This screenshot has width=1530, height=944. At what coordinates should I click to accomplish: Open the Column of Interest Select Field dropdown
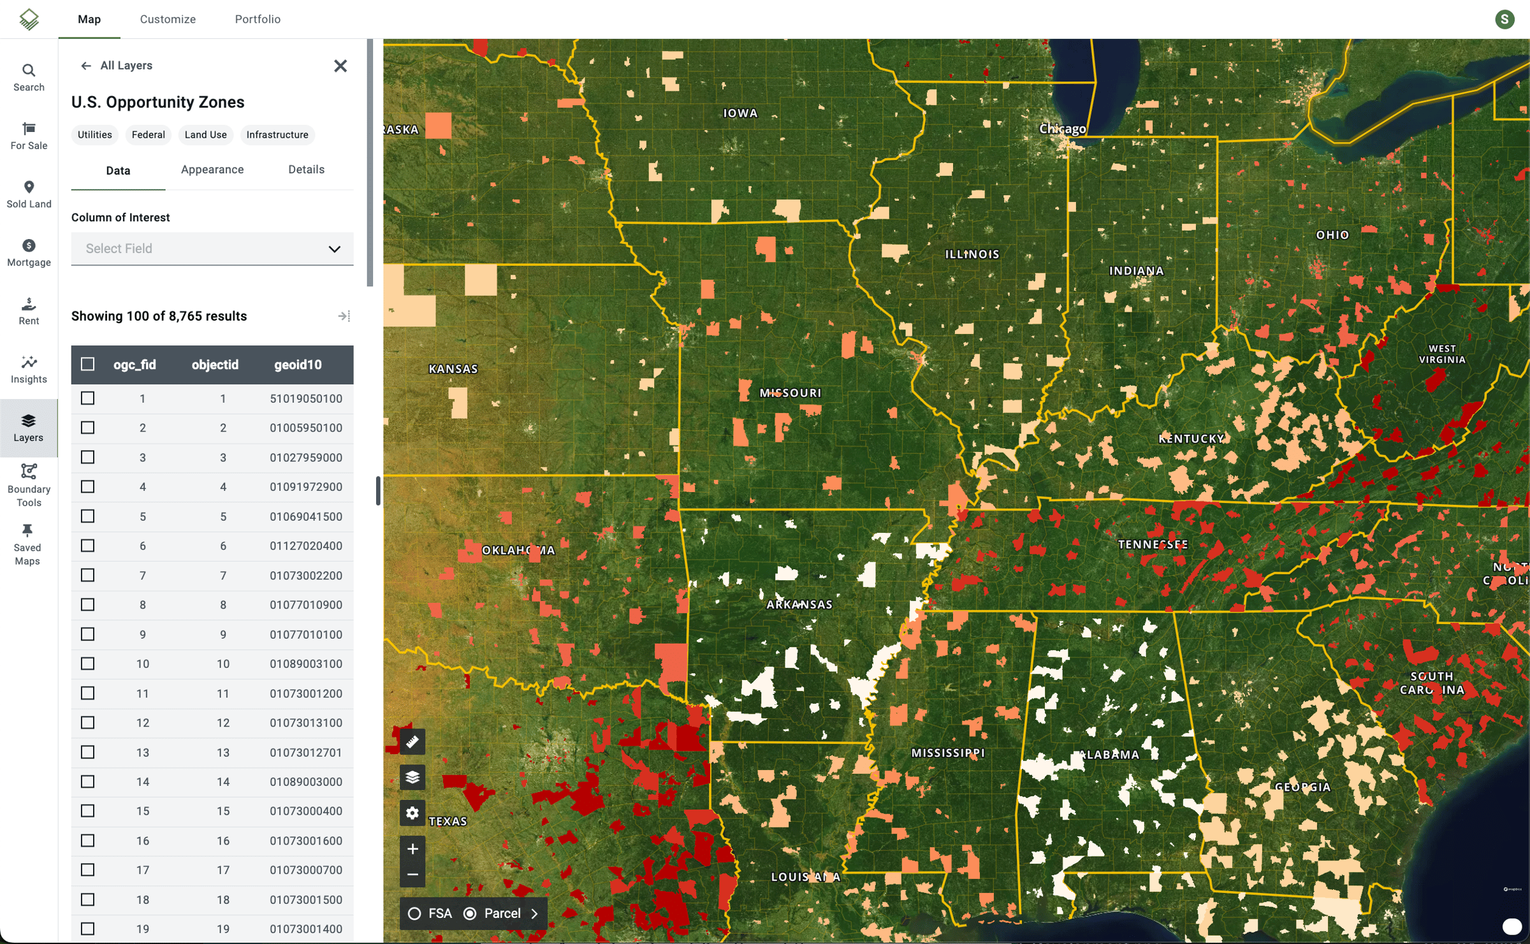(x=212, y=249)
